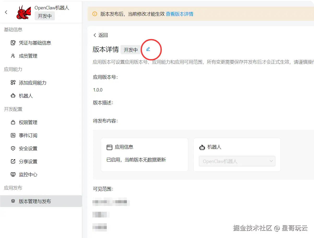
Task: Click the 可见范围 label
Action: pos(103,189)
